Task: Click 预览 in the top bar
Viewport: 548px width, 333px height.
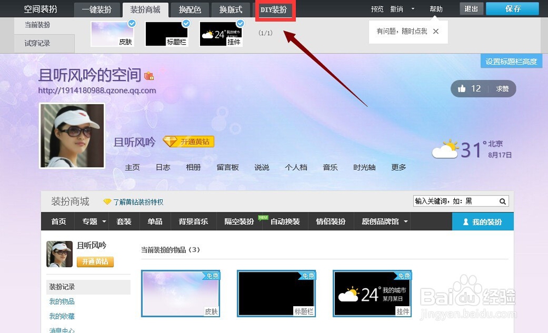Action: point(377,9)
